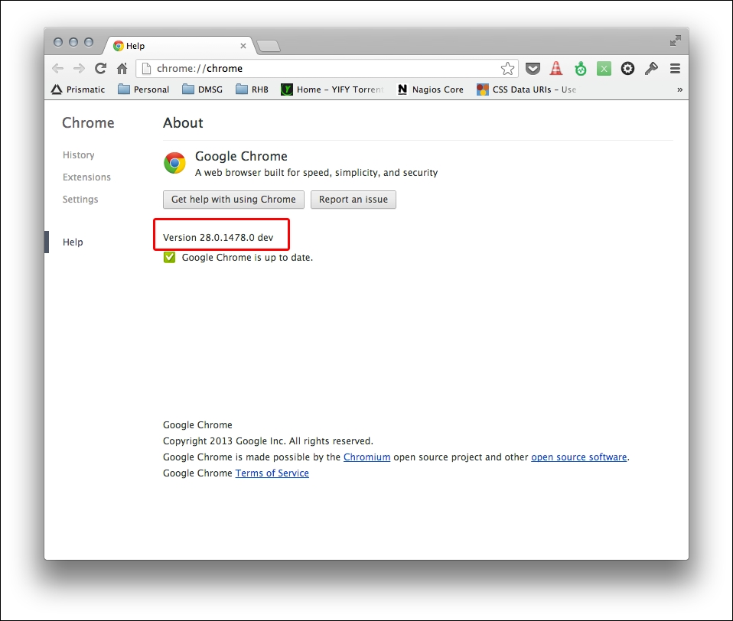Image resolution: width=733 pixels, height=621 pixels.
Task: Click the reload page icon
Action: click(x=100, y=69)
